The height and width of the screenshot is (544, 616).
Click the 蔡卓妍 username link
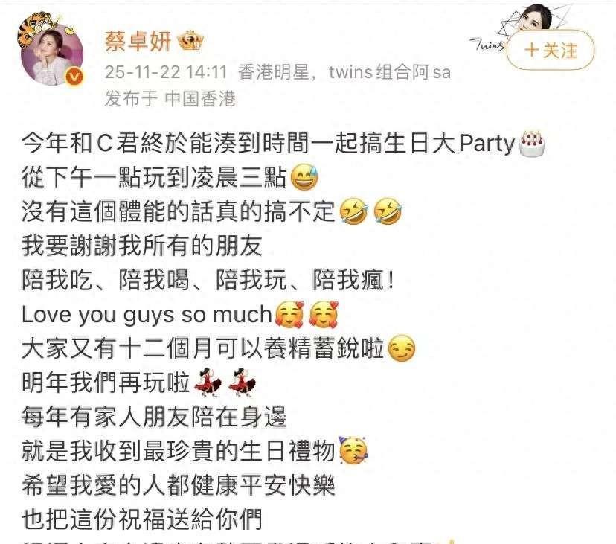[138, 41]
